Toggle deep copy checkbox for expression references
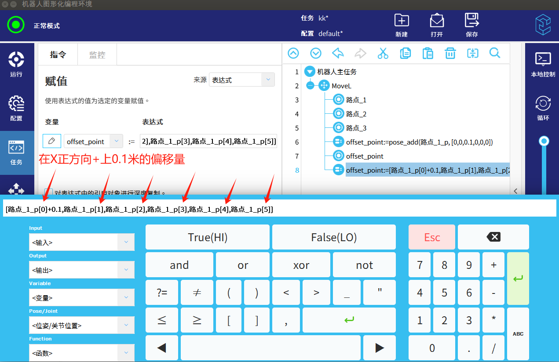This screenshot has height=362, width=559. coord(49,192)
